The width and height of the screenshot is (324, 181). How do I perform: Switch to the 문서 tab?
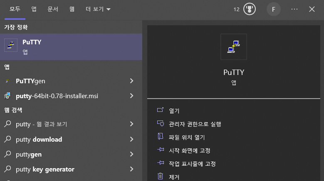point(53,9)
